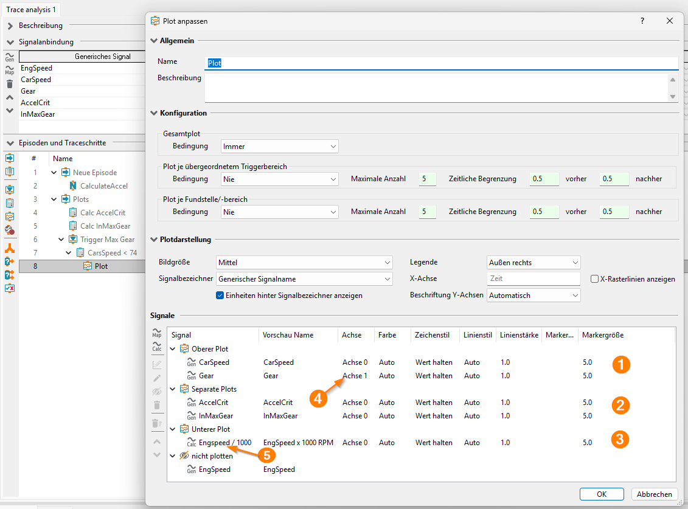
Task: Select the 'Engspeed / 1000' signal row
Action: tap(421, 443)
